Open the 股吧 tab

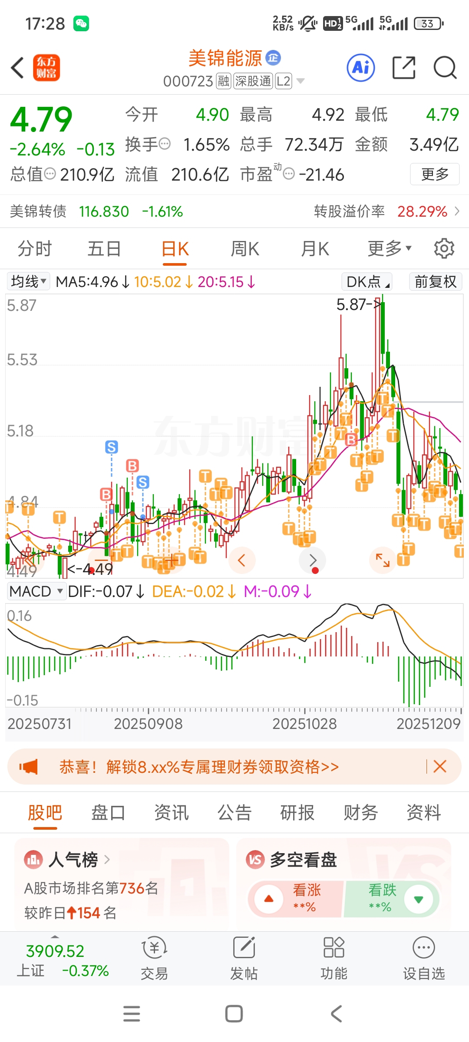[x=45, y=813]
